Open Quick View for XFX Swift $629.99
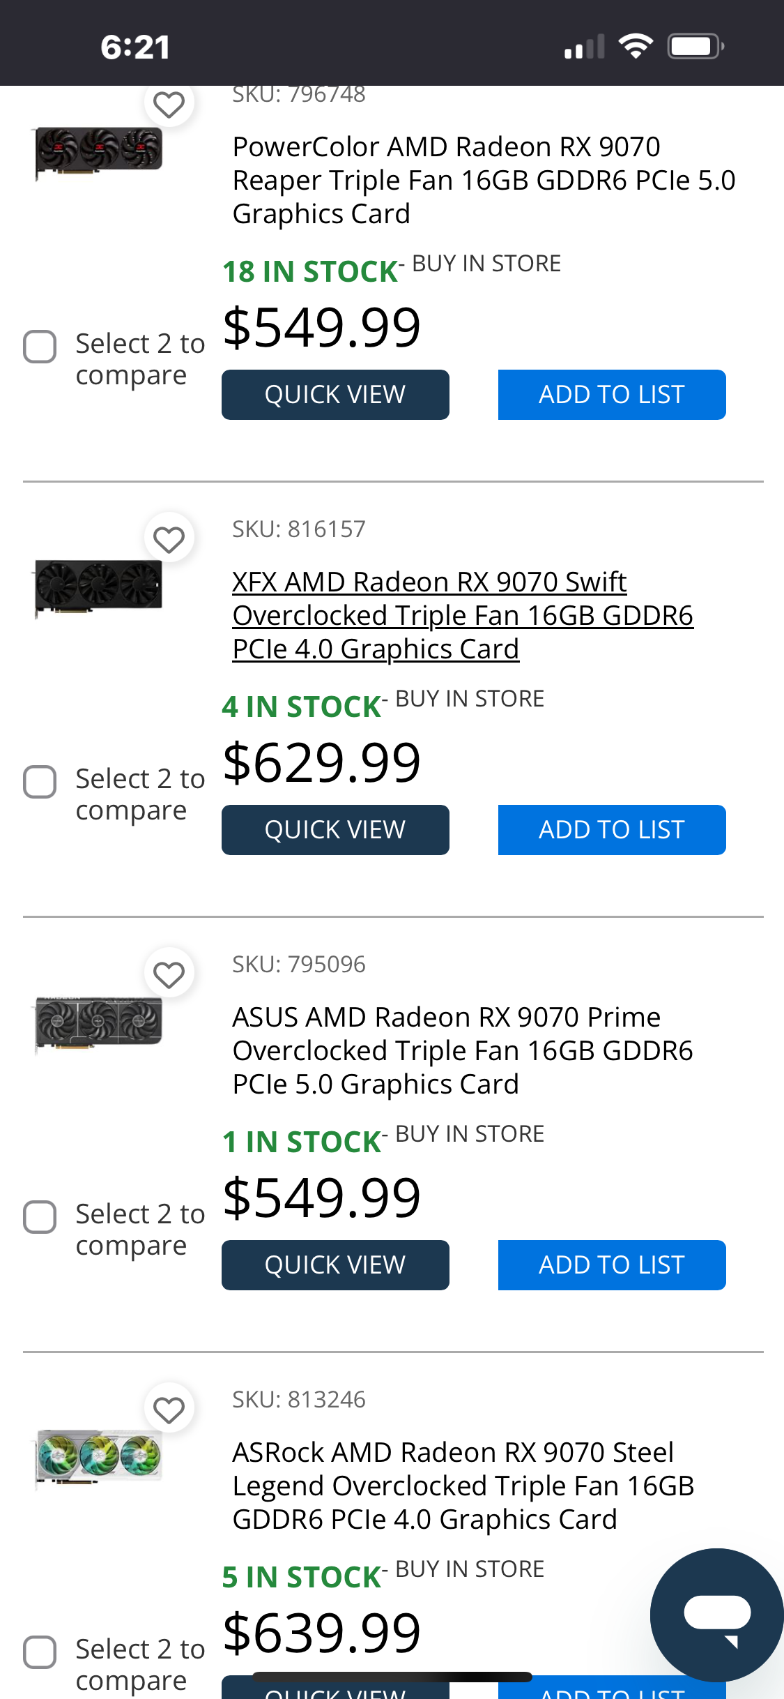784x1699 pixels. pyautogui.click(x=335, y=830)
